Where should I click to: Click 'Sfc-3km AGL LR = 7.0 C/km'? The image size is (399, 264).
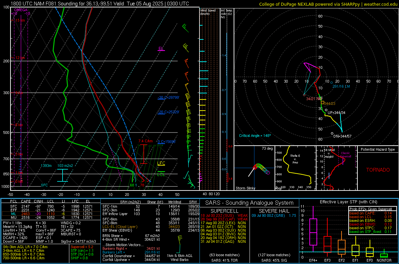(25, 247)
